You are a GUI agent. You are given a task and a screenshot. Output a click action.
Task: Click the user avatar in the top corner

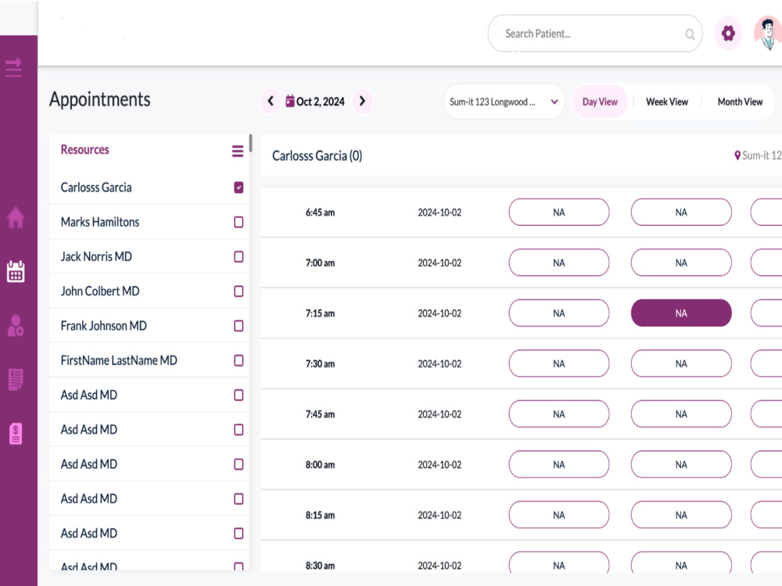(769, 34)
